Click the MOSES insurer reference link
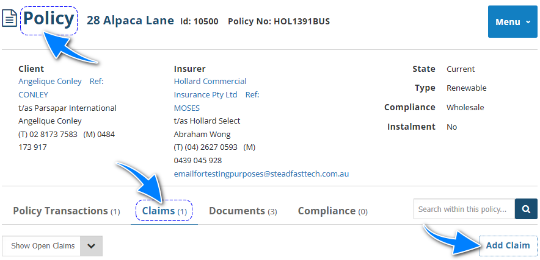This screenshot has height=260, width=540. pos(187,108)
